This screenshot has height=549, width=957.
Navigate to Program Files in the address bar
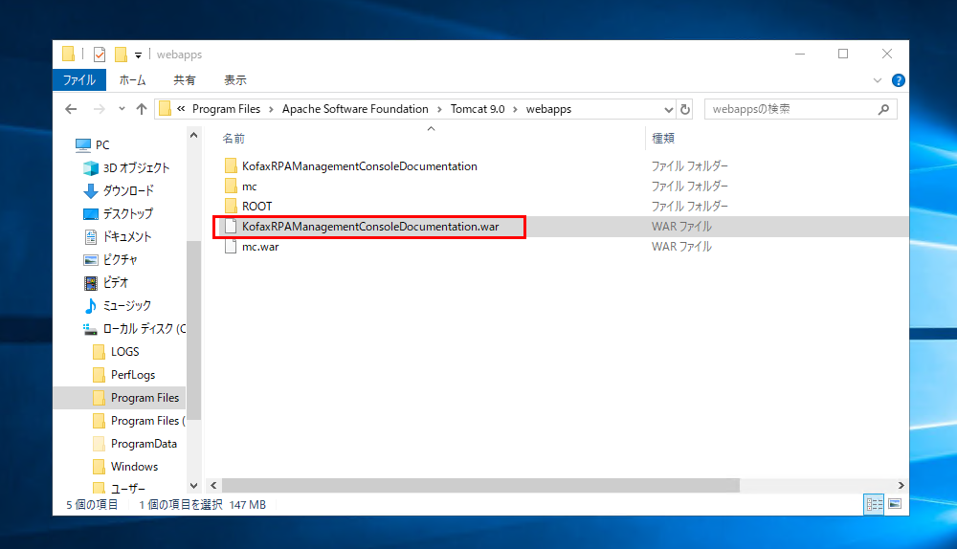click(226, 109)
